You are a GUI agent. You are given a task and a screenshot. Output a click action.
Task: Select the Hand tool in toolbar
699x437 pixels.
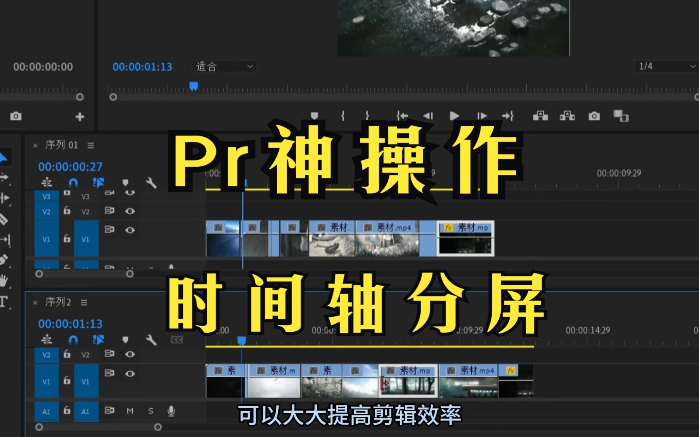coord(4,280)
